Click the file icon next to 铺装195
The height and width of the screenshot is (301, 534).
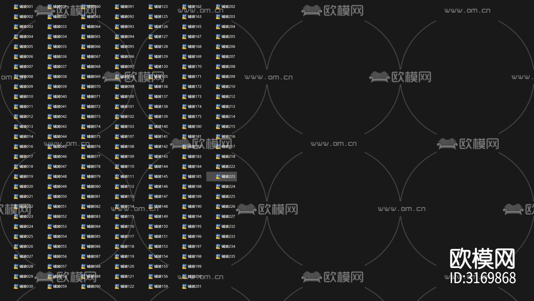click(184, 227)
